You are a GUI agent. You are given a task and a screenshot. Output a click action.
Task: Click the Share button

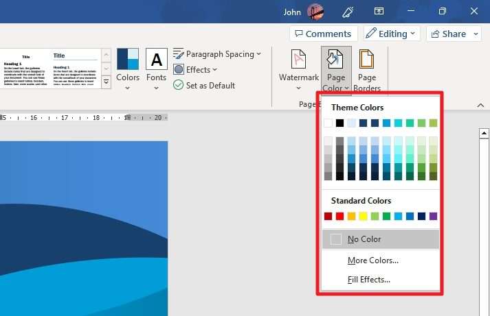pos(449,34)
